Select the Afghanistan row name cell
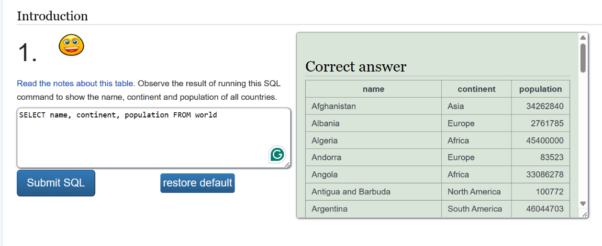Image resolution: width=602 pixels, height=246 pixels. coord(374,106)
